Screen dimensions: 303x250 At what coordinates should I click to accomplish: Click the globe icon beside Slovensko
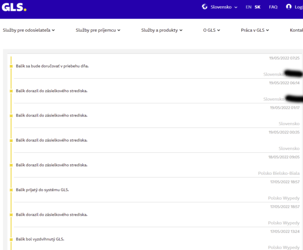pos(205,7)
